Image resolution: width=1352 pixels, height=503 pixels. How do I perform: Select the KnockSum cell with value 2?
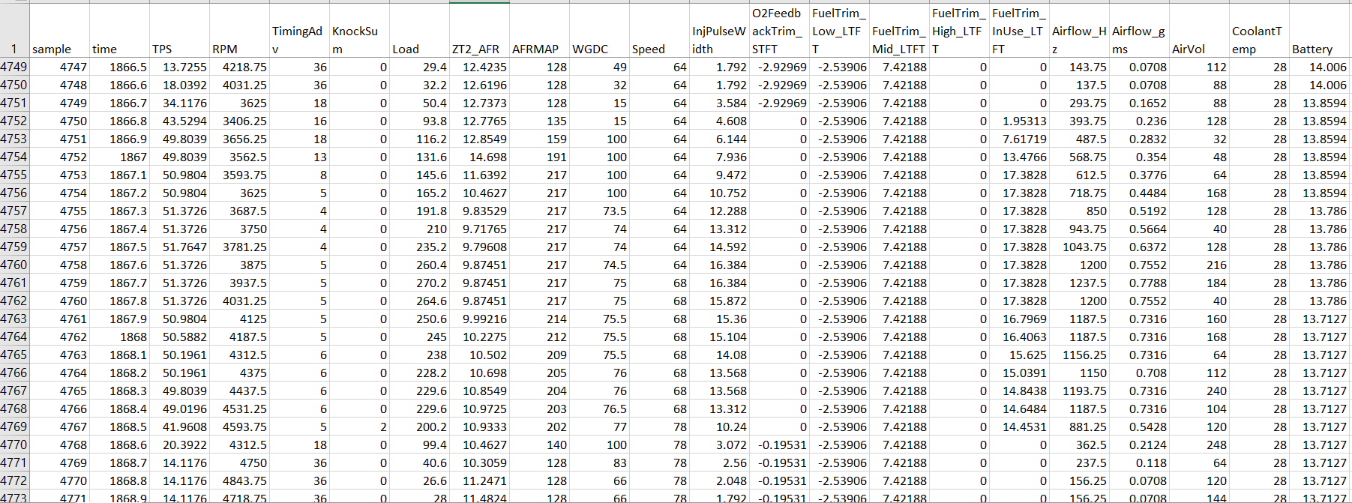pos(359,427)
